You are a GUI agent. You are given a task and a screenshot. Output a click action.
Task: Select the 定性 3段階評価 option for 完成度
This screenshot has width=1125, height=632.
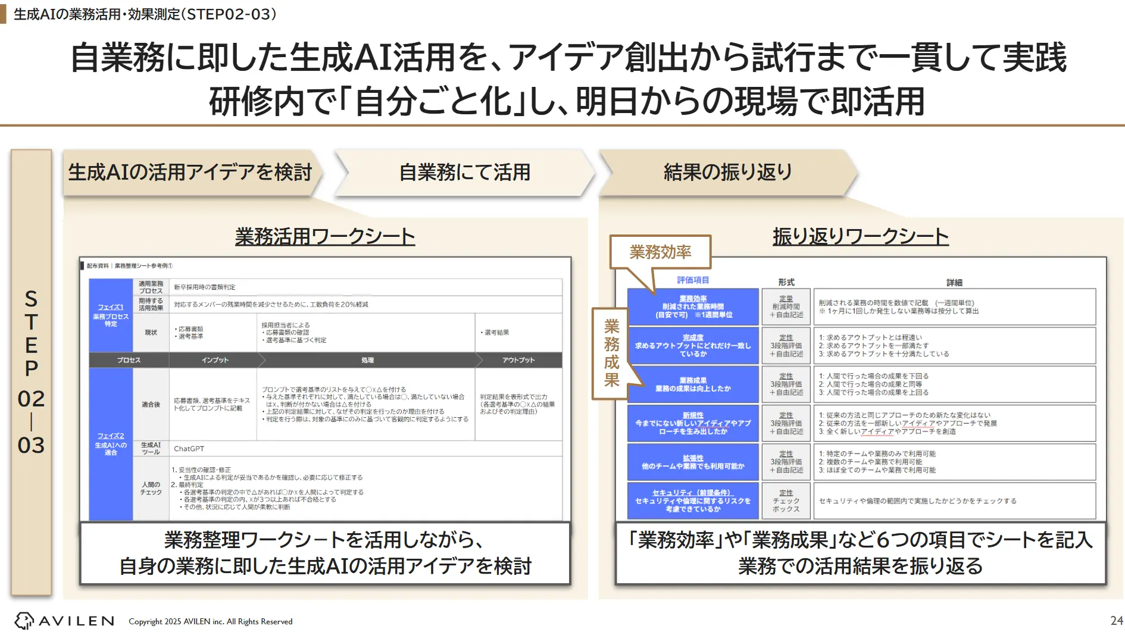click(x=785, y=345)
